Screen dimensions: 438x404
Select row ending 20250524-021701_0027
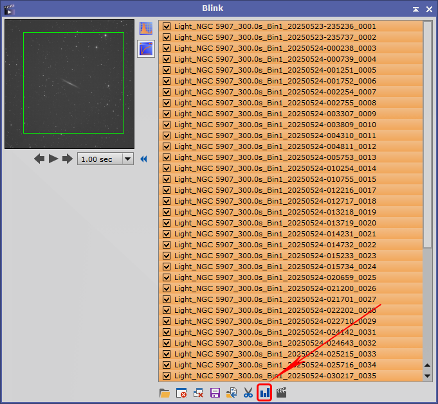(291, 299)
